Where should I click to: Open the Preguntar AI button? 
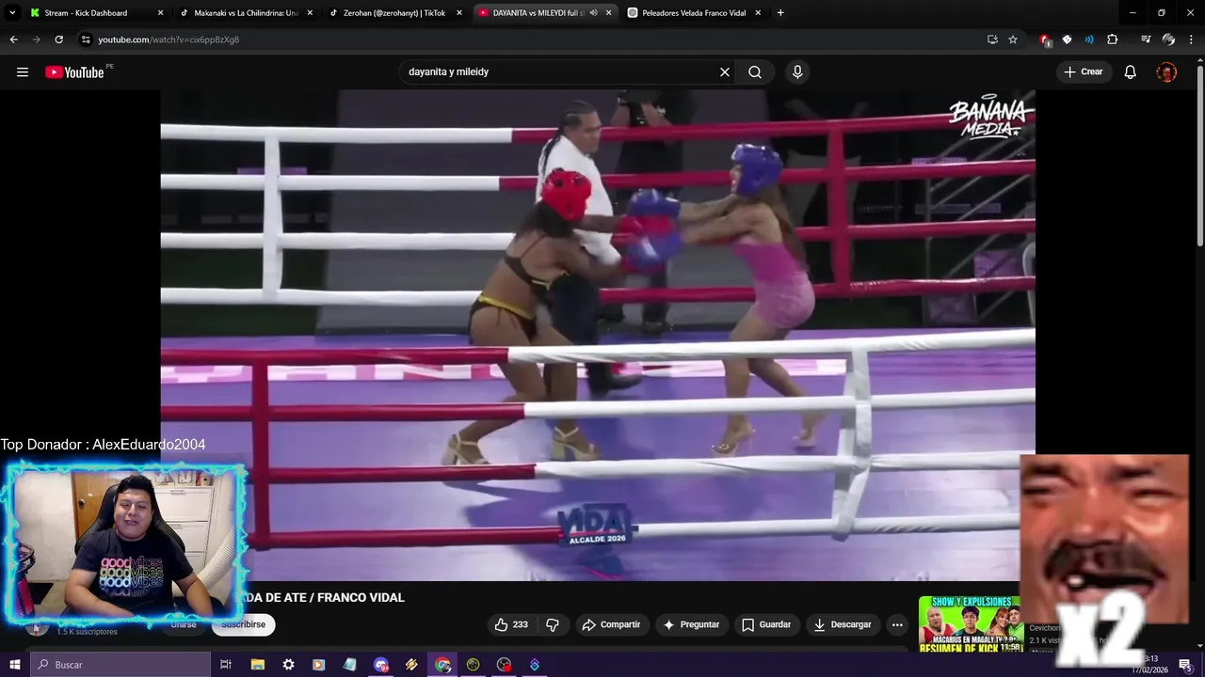(x=692, y=624)
